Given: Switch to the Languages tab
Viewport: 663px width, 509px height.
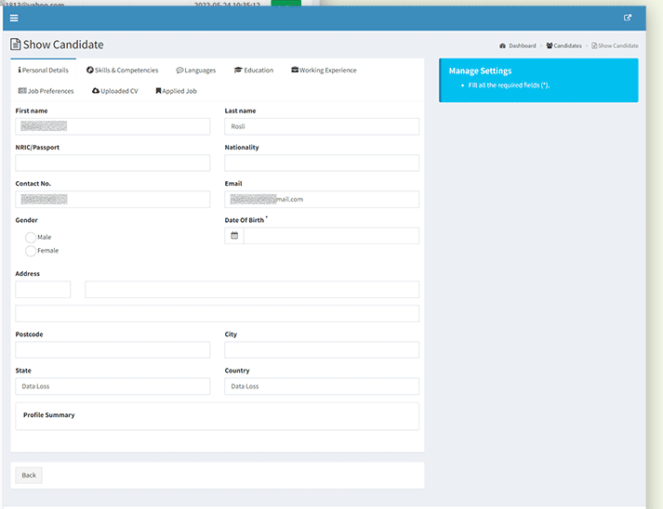Looking at the screenshot, I should pyautogui.click(x=196, y=70).
